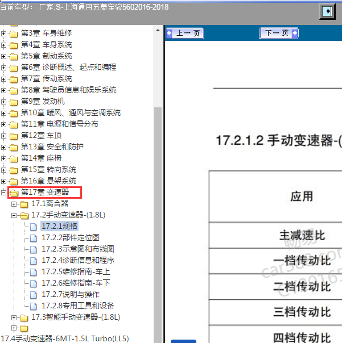Select 第10章 暖风、通风与空调系统 label
This screenshot has width=342, height=343.
[71, 113]
